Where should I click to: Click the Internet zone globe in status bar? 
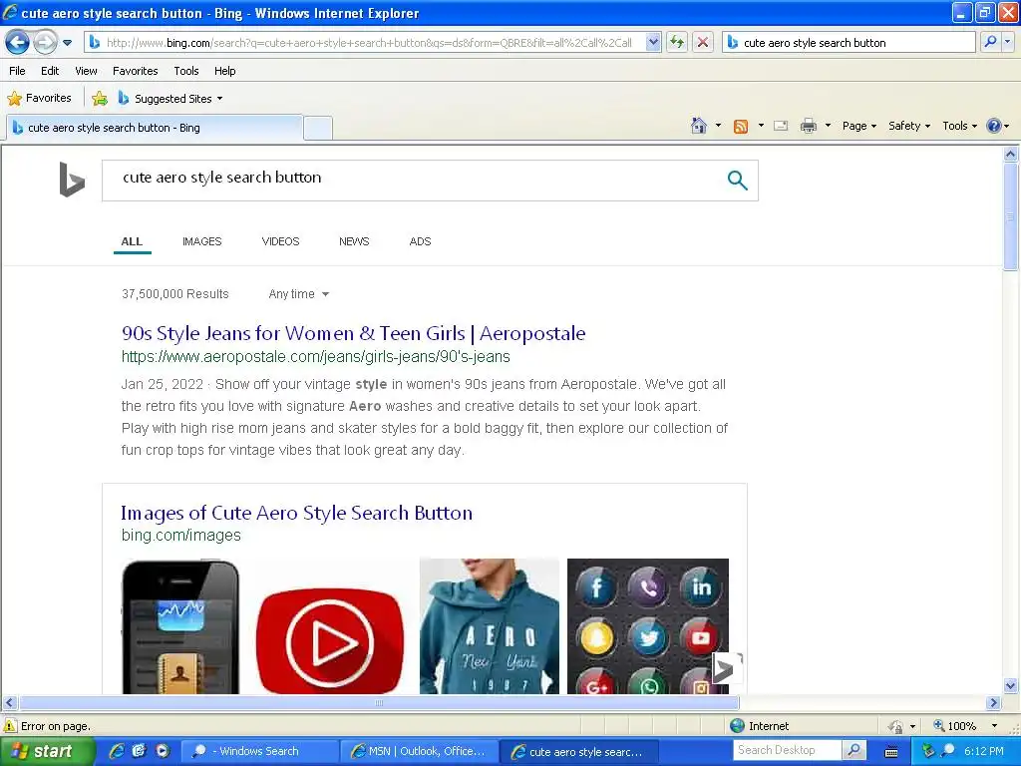click(x=737, y=726)
